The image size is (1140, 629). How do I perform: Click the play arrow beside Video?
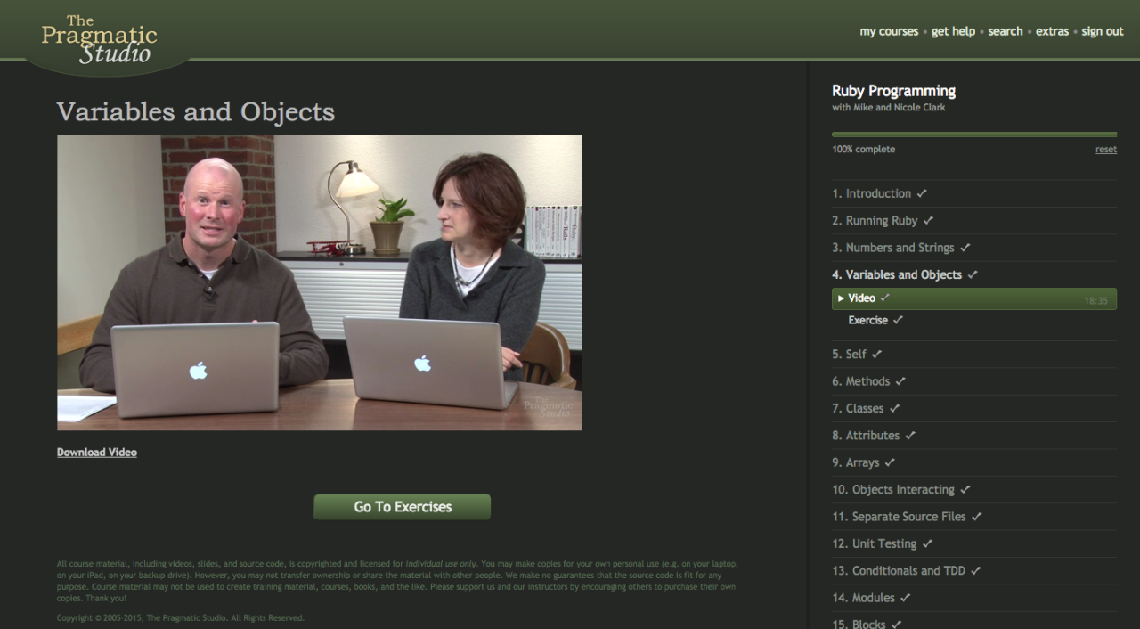(841, 298)
